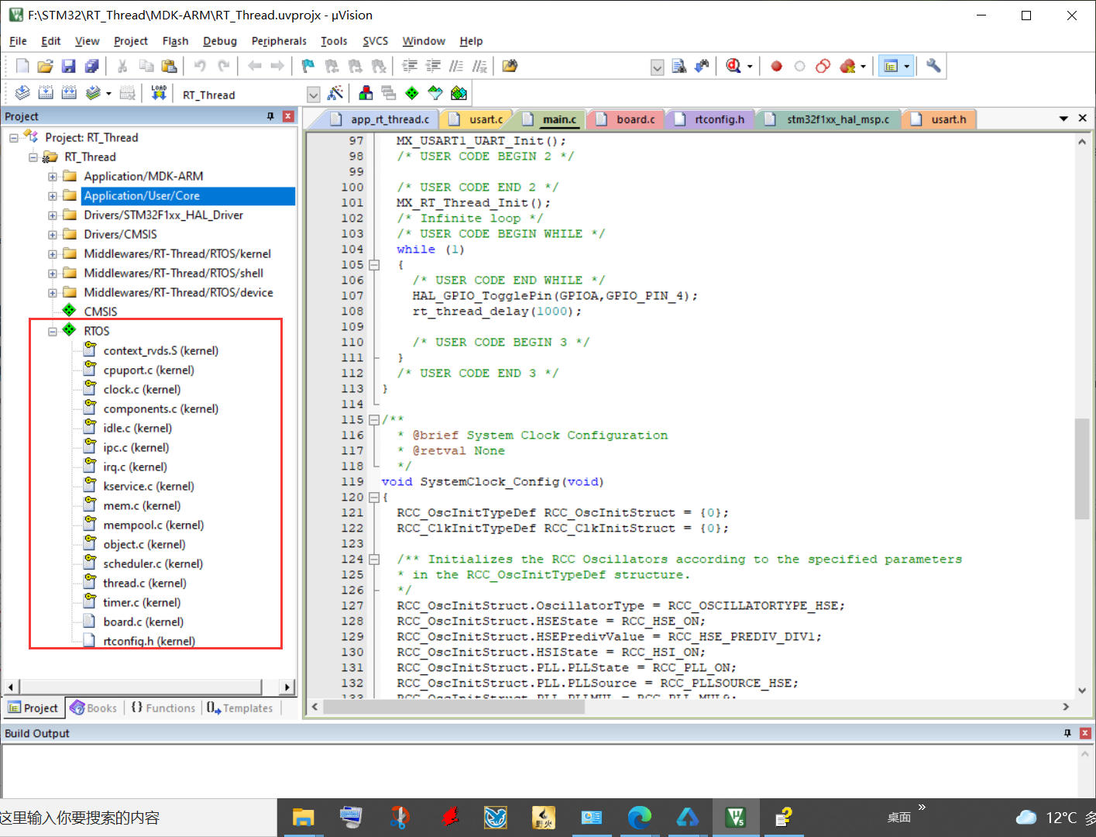The width and height of the screenshot is (1096, 837).
Task: Expand the Middlewares/RT-Thread/RTOS/kernel folder
Action: [x=53, y=253]
